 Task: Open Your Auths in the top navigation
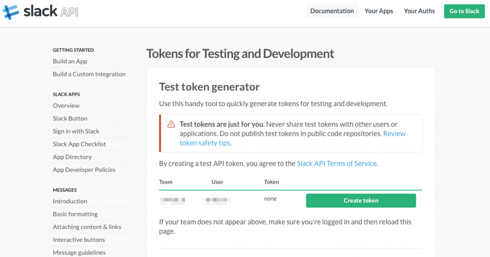419,11
